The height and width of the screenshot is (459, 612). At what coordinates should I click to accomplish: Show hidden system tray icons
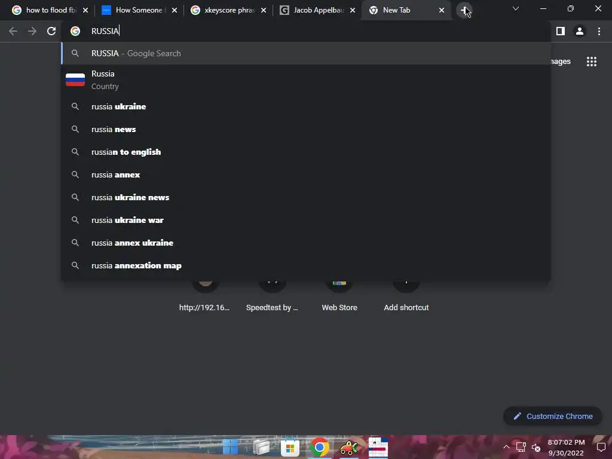(x=506, y=447)
